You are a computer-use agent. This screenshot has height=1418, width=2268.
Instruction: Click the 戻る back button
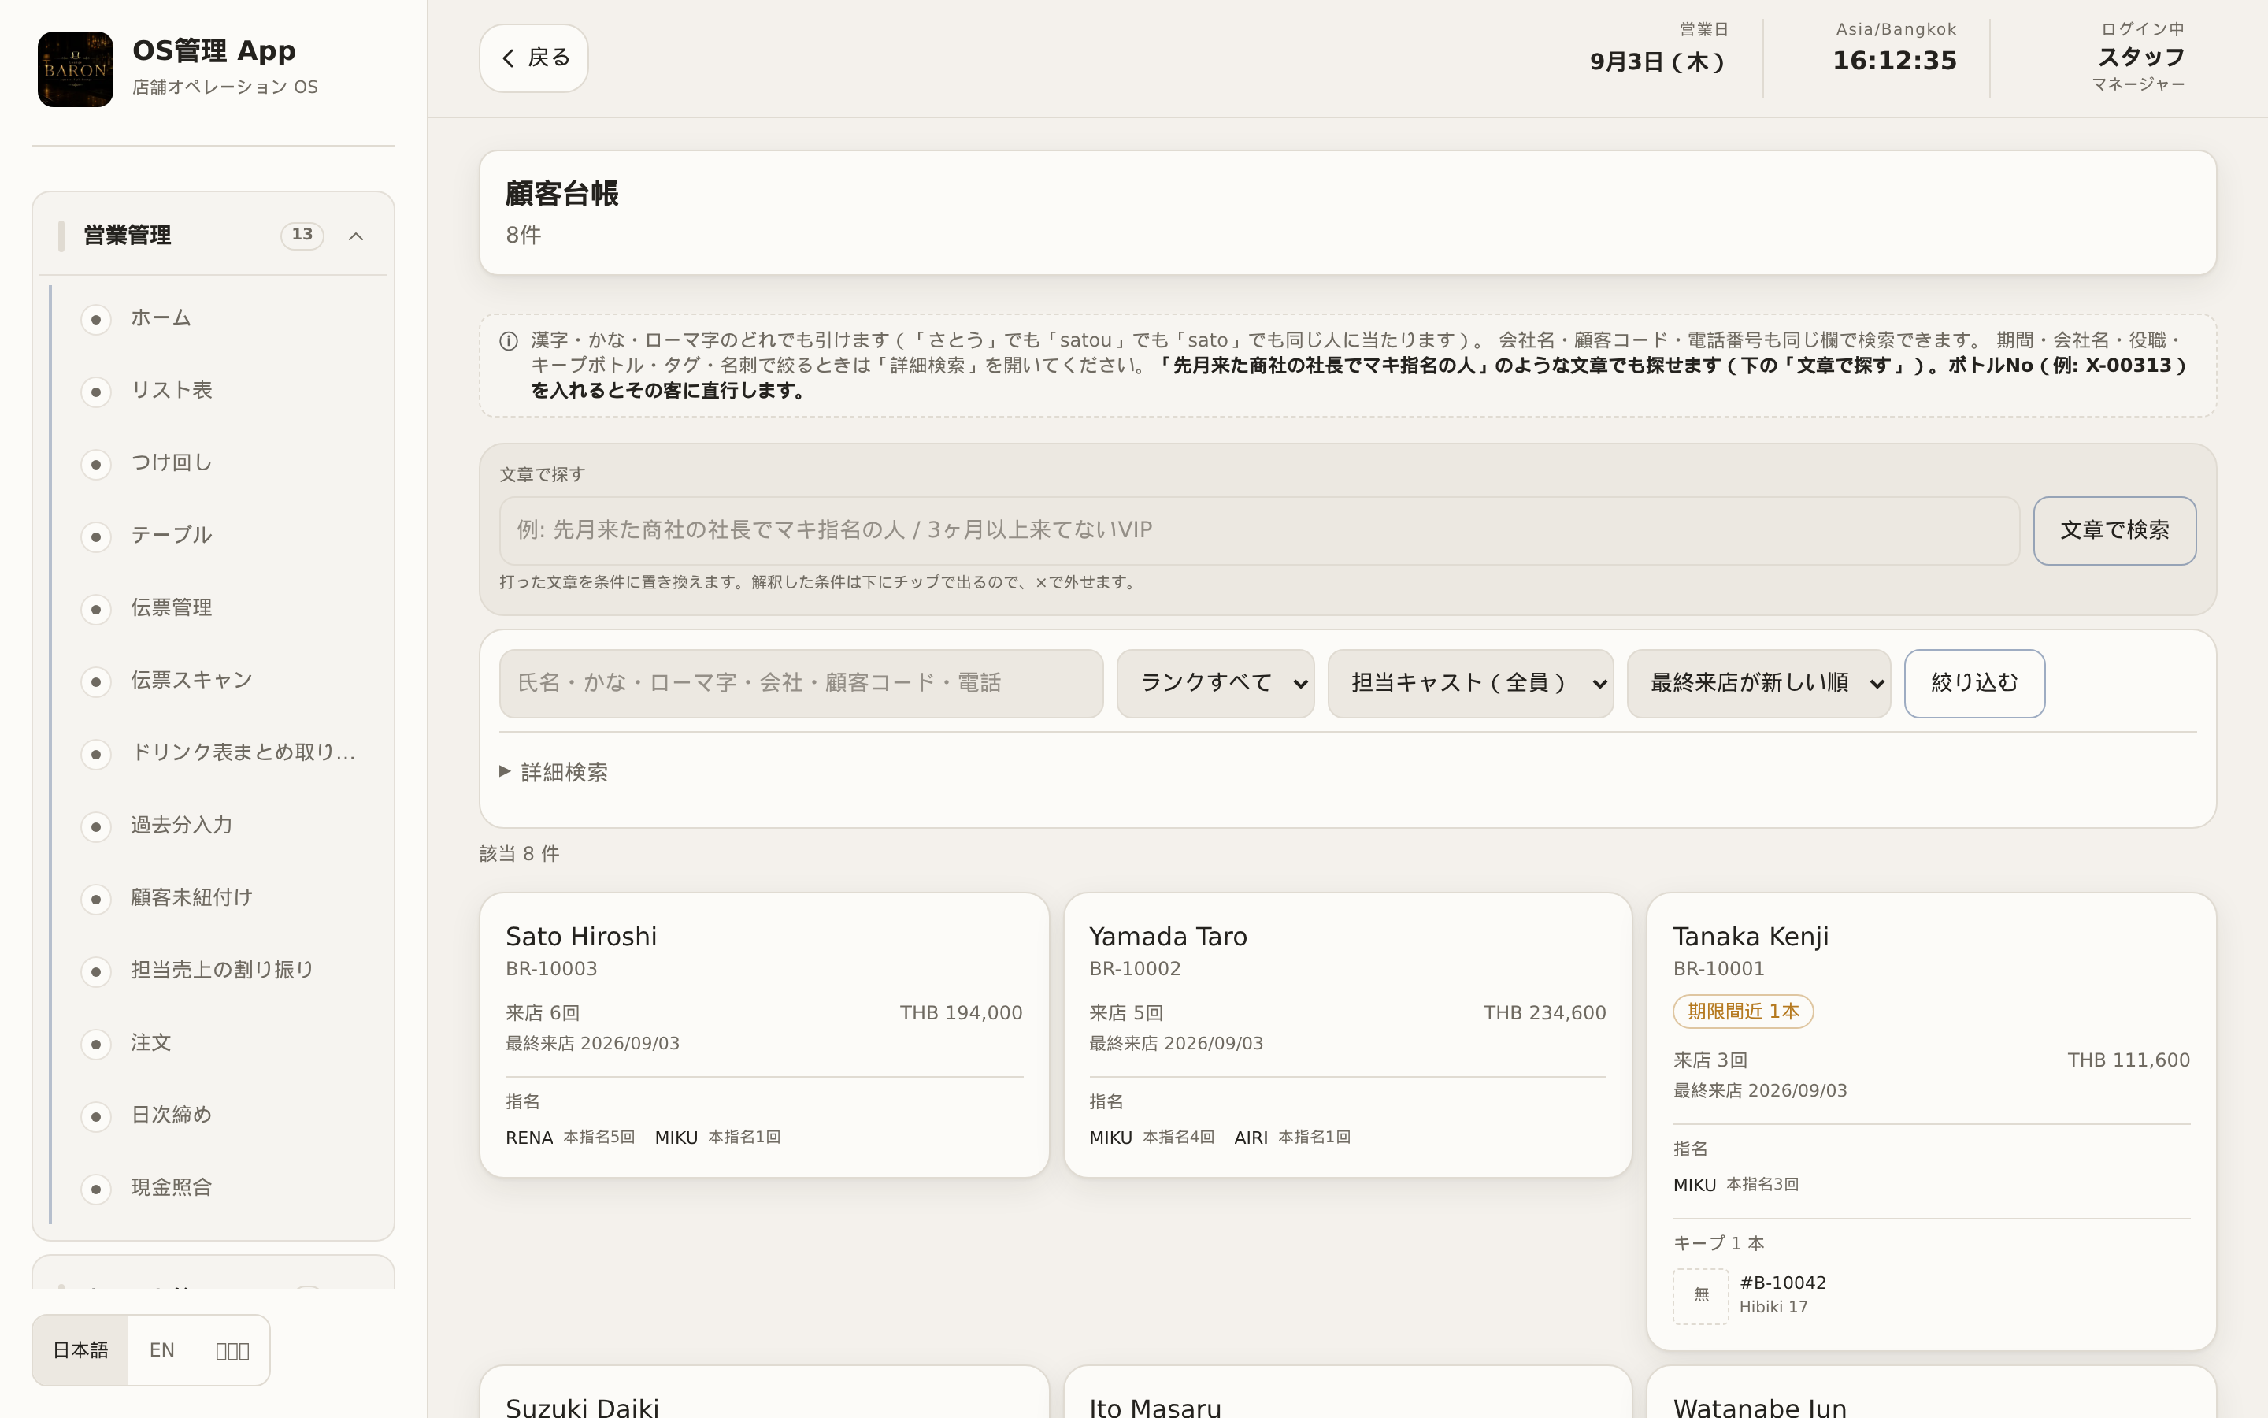pyautogui.click(x=534, y=58)
